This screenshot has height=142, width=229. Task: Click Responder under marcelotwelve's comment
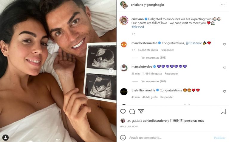coord(171,74)
